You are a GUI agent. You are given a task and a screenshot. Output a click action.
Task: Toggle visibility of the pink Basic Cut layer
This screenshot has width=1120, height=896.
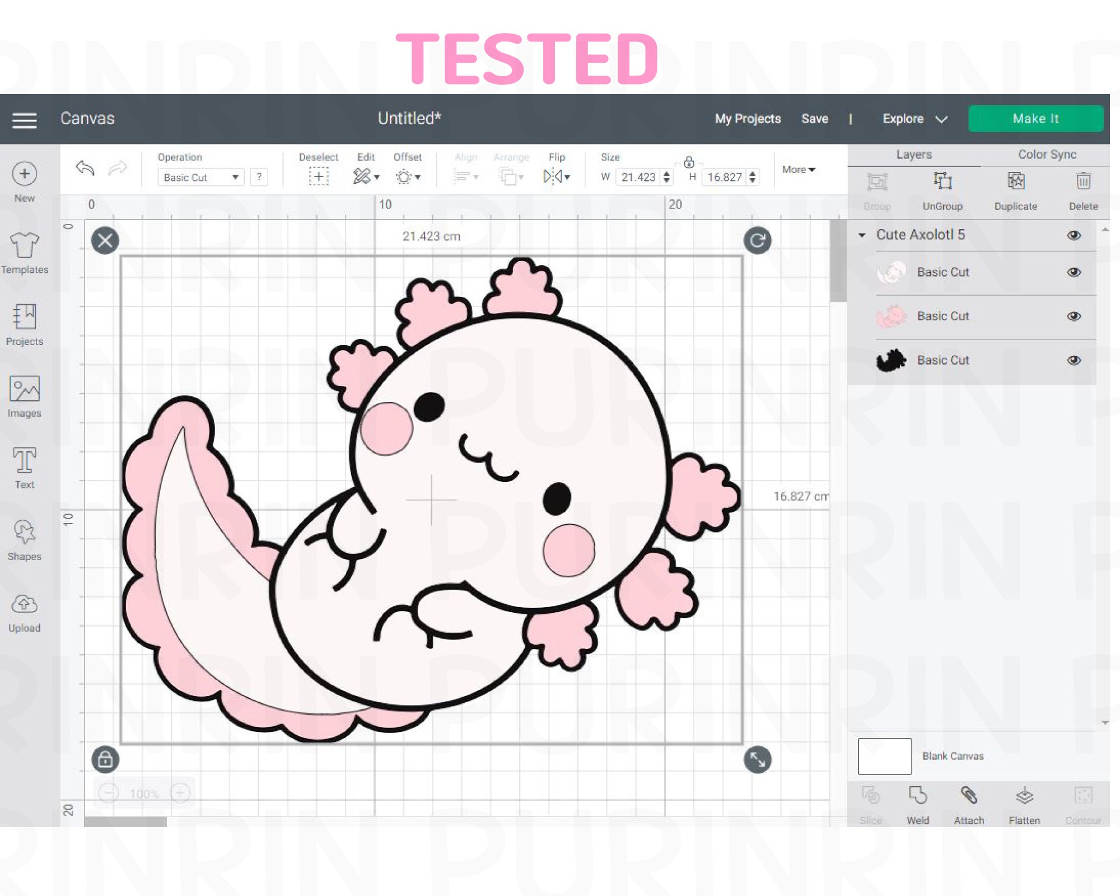[x=1075, y=316]
